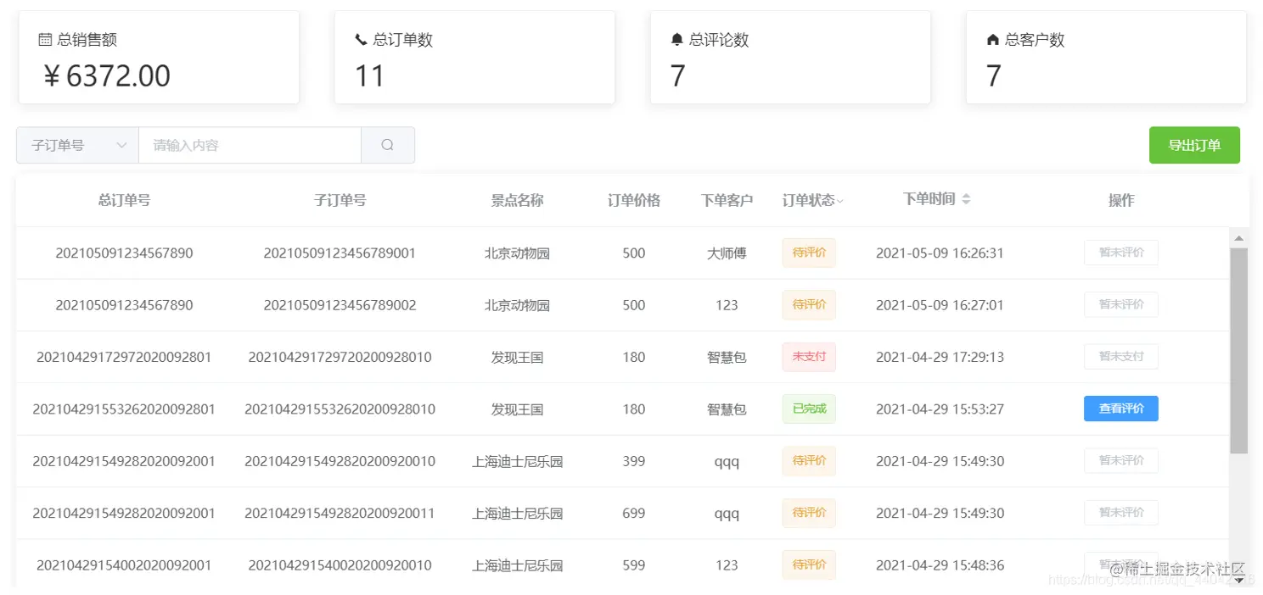Click 暂未评价 for sub-order 202104291549282020092 0010

click(x=1121, y=460)
